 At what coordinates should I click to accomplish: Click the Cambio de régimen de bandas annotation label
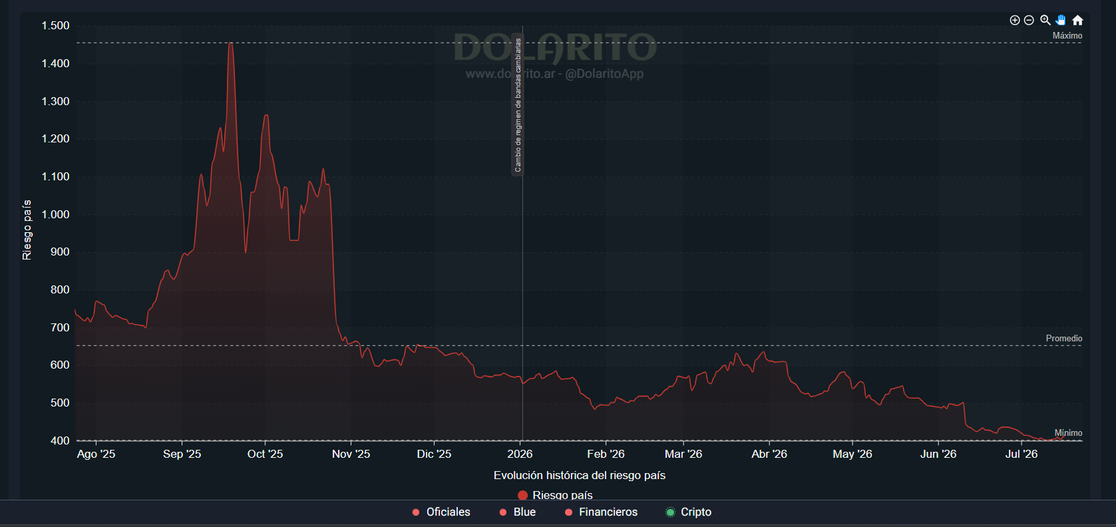click(x=518, y=105)
